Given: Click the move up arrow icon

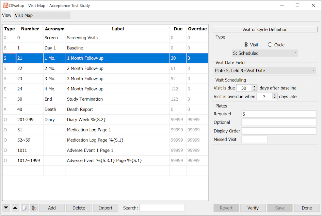Looking at the screenshot, I should (x=15, y=208).
